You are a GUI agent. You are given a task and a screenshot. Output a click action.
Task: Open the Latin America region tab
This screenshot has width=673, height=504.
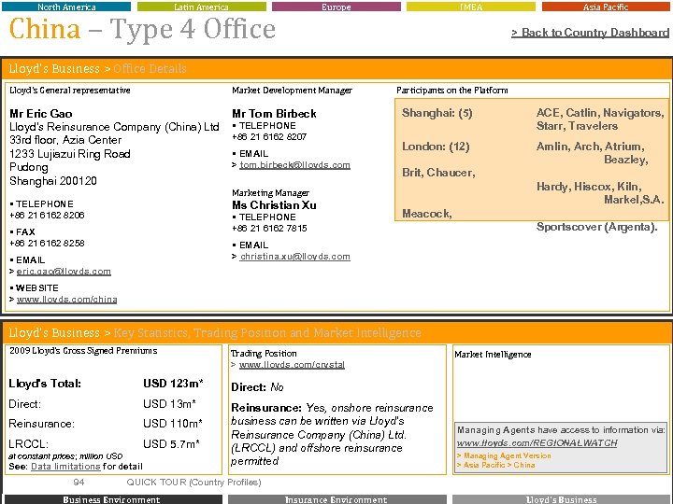[x=201, y=7]
